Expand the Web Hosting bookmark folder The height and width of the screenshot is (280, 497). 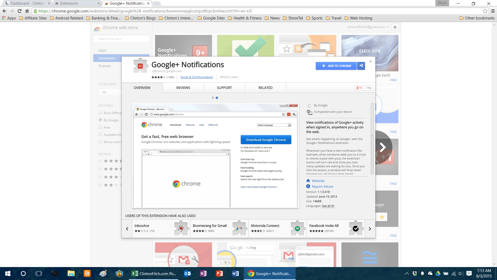tap(358, 18)
